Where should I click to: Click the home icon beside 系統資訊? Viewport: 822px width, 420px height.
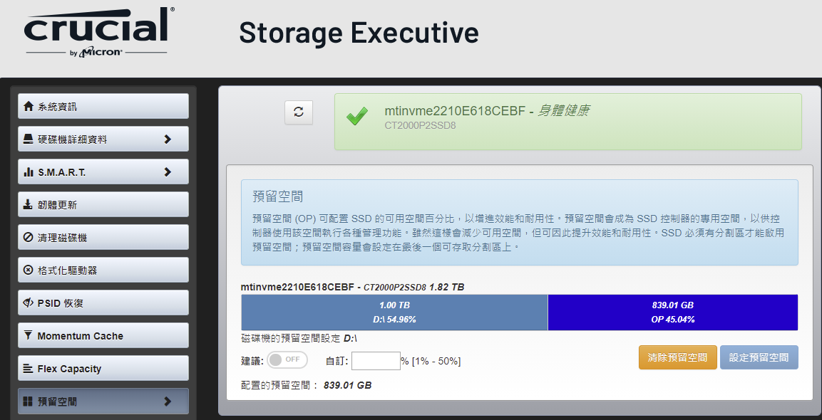coord(29,106)
